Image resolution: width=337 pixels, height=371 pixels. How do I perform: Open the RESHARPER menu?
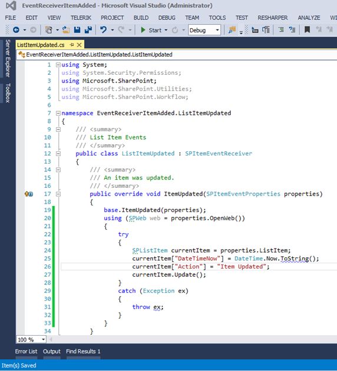(273, 18)
